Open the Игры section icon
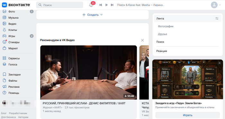 point(4,36)
